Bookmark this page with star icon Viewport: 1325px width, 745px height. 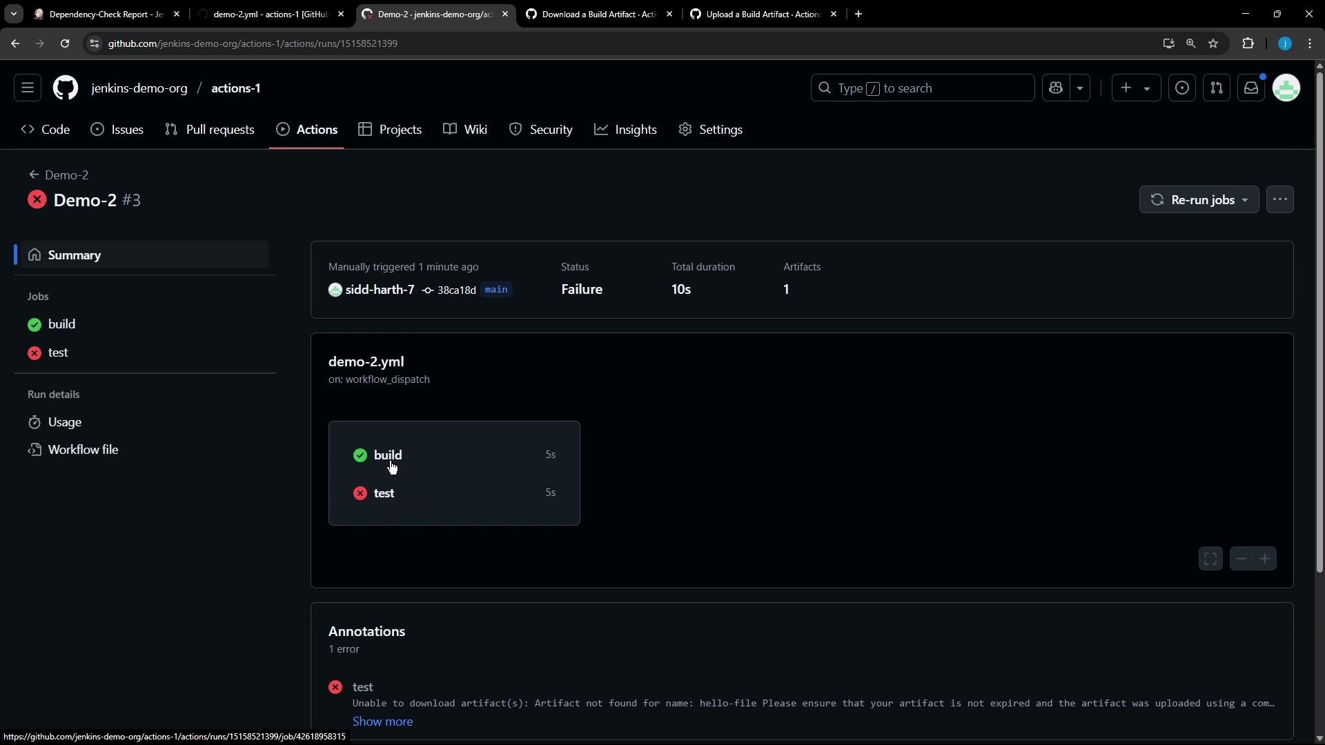[x=1213, y=43]
